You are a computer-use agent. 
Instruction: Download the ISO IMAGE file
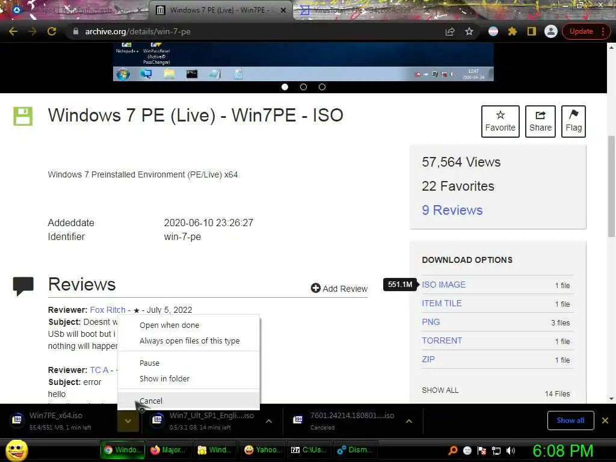pos(443,285)
